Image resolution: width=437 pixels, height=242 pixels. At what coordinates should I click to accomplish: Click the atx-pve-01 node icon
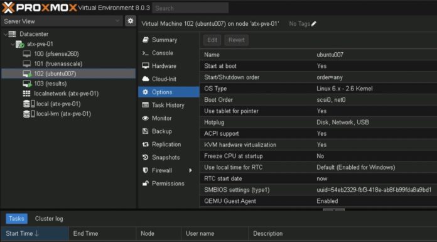[x=20, y=44]
